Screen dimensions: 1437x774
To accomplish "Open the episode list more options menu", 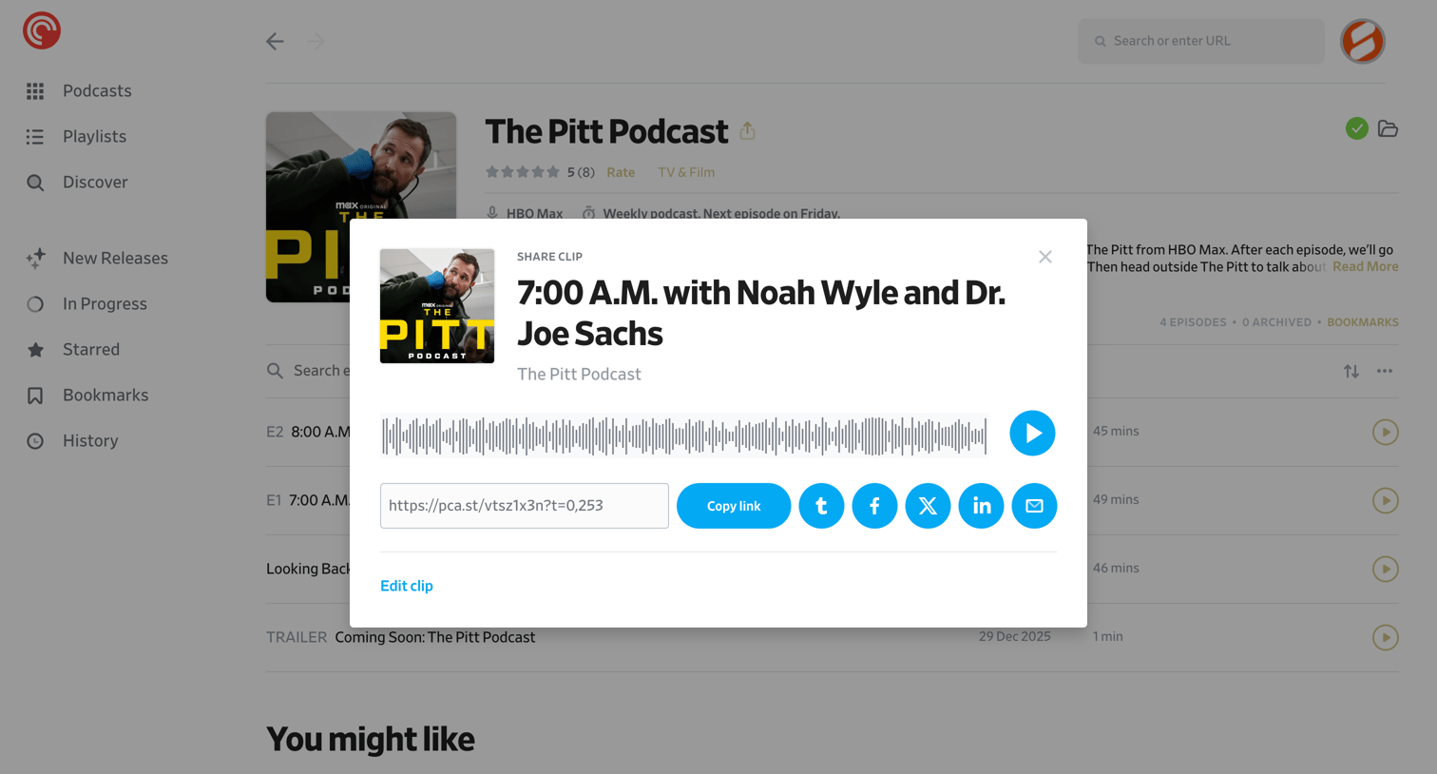I will click(x=1385, y=371).
